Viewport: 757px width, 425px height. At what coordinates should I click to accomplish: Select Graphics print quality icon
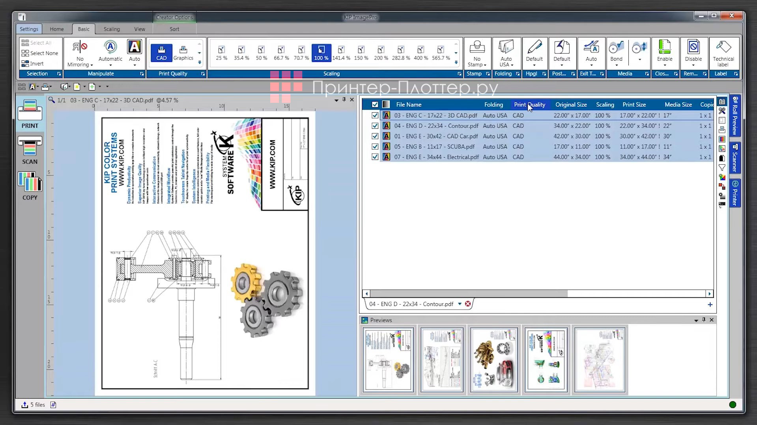pos(183,53)
